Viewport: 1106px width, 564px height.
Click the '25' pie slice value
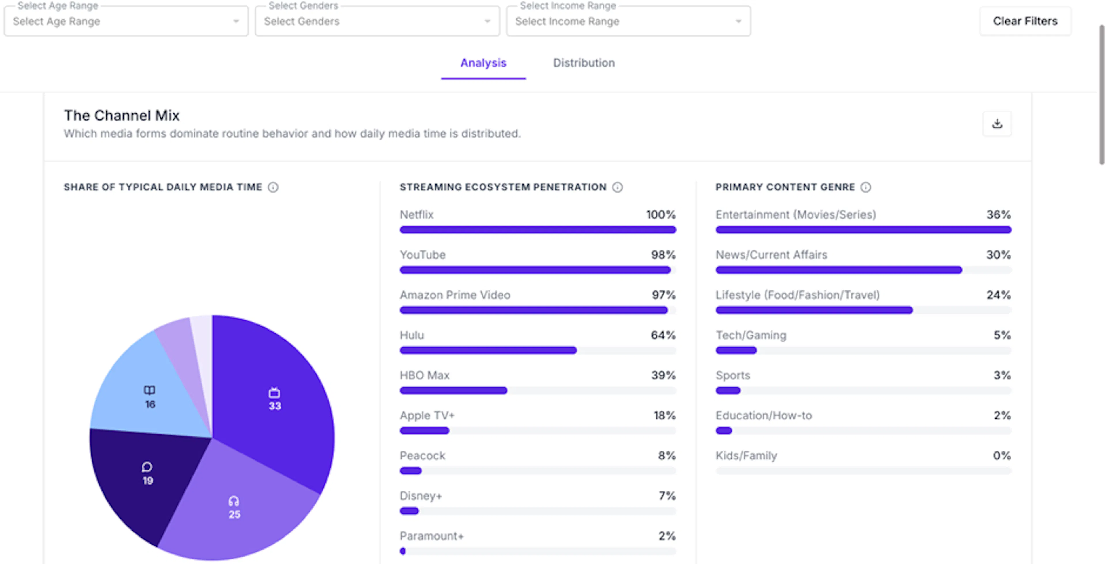coord(234,515)
